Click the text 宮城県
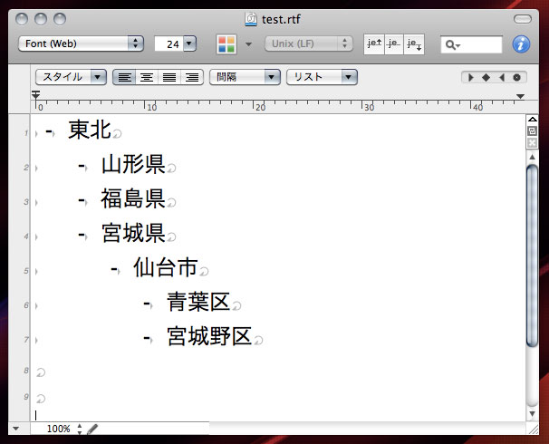The height and width of the screenshot is (444, 549). [x=133, y=233]
